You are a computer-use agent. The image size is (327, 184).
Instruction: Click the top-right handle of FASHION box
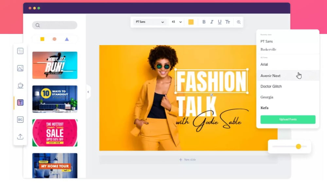point(248,69)
